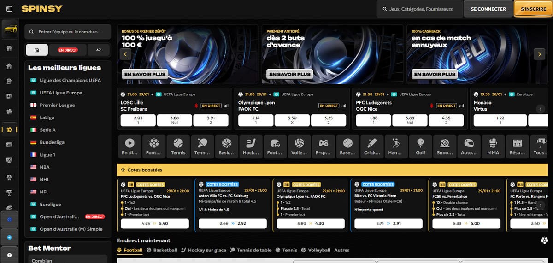Click the home icon in left sidebar
Viewport: 553px width, 263px height.
[9, 65]
